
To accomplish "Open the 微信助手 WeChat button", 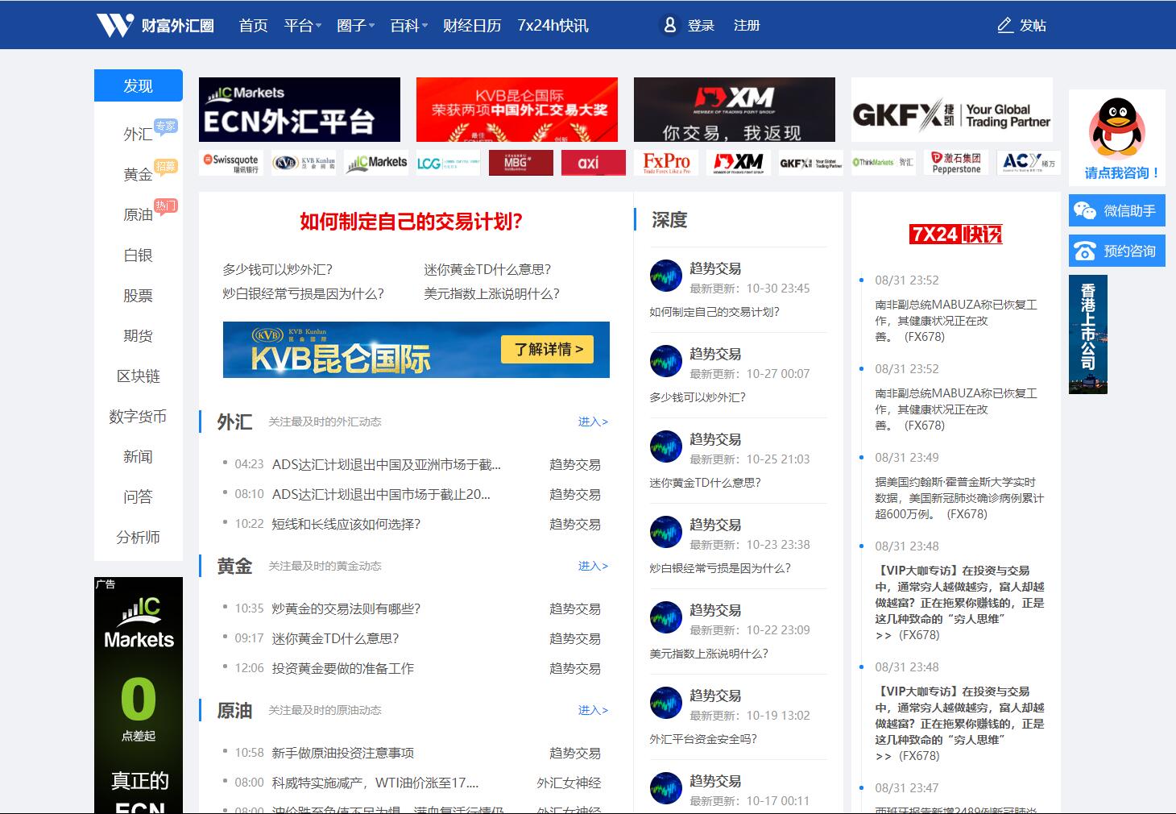I will coord(1116,211).
